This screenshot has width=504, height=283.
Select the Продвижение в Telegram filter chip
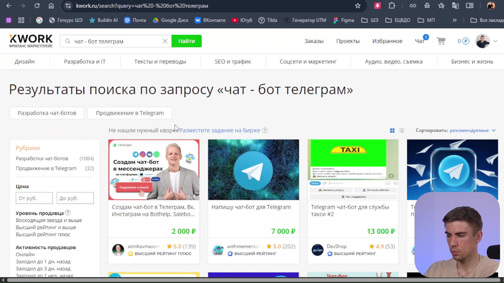tap(130, 113)
